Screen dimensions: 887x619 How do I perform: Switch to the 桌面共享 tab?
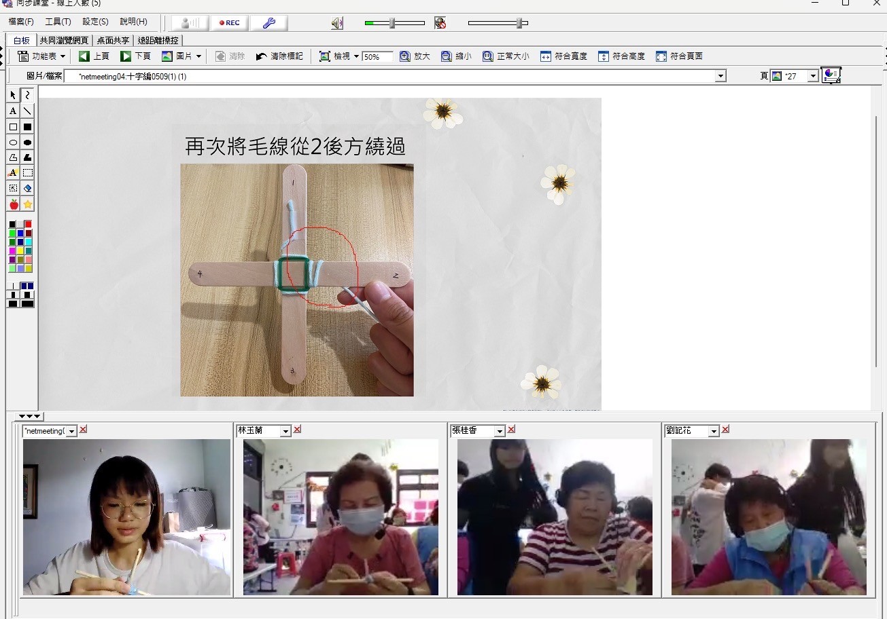113,41
